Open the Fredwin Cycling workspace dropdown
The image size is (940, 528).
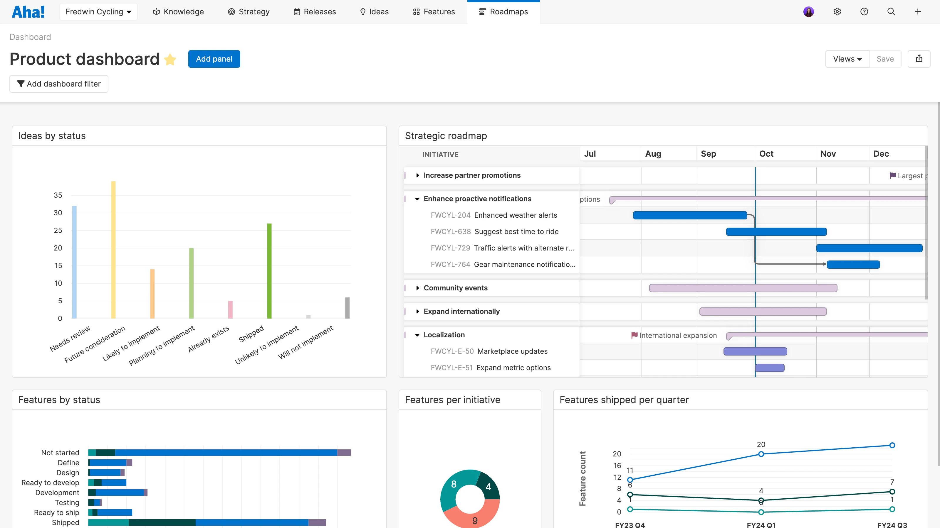[98, 12]
